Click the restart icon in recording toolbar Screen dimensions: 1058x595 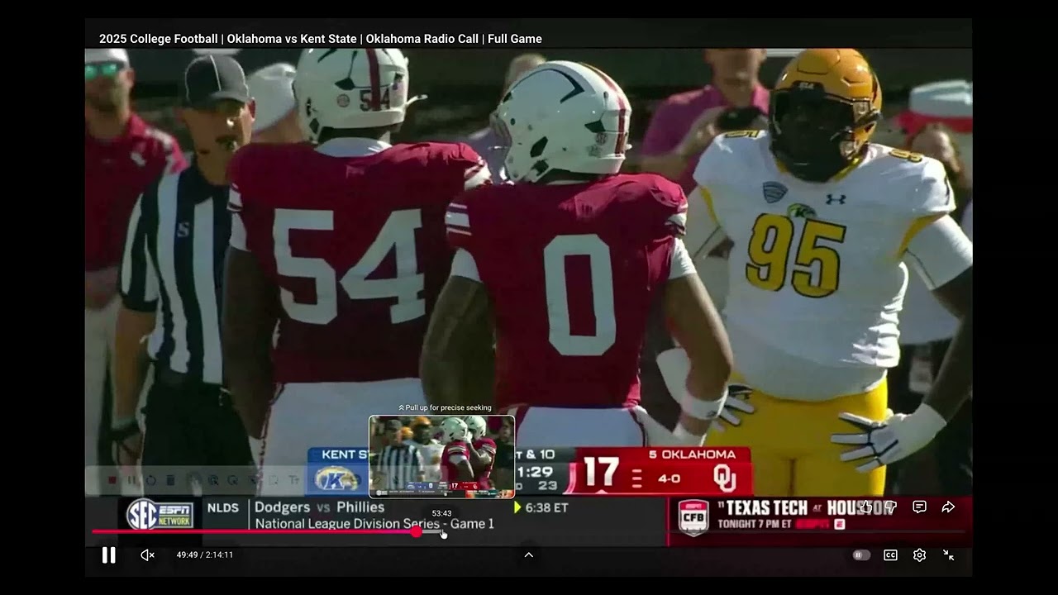(150, 480)
